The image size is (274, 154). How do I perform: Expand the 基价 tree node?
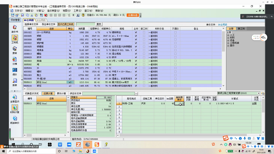tap(228, 46)
